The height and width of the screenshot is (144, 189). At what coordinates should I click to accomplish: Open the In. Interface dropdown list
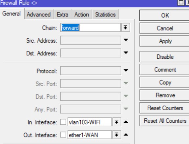coord(116,122)
